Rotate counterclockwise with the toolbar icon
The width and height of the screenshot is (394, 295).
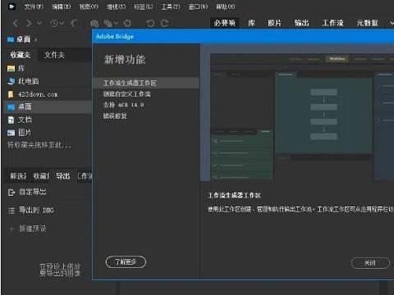(x=150, y=24)
